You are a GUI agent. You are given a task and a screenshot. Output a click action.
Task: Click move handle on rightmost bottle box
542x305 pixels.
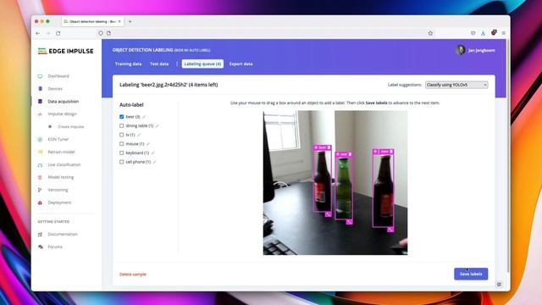(375, 152)
